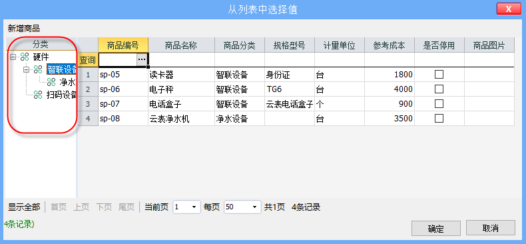Select 智联设备 category in the tree

coord(61,69)
